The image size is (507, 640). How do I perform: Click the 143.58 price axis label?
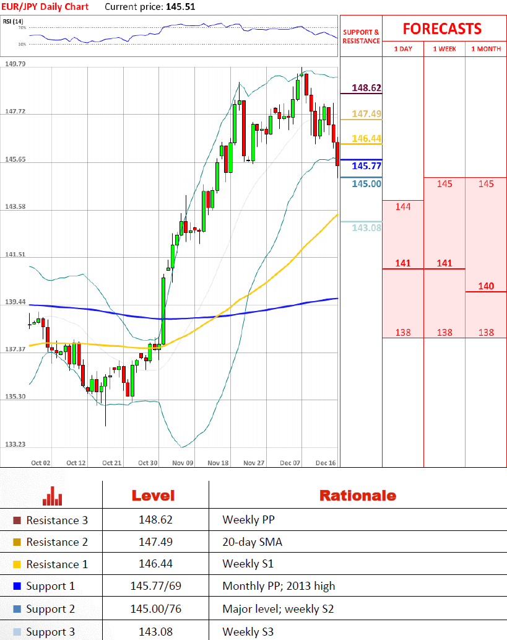click(15, 206)
